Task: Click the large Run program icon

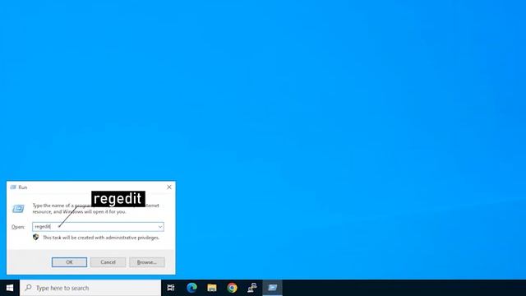Action: point(18,209)
